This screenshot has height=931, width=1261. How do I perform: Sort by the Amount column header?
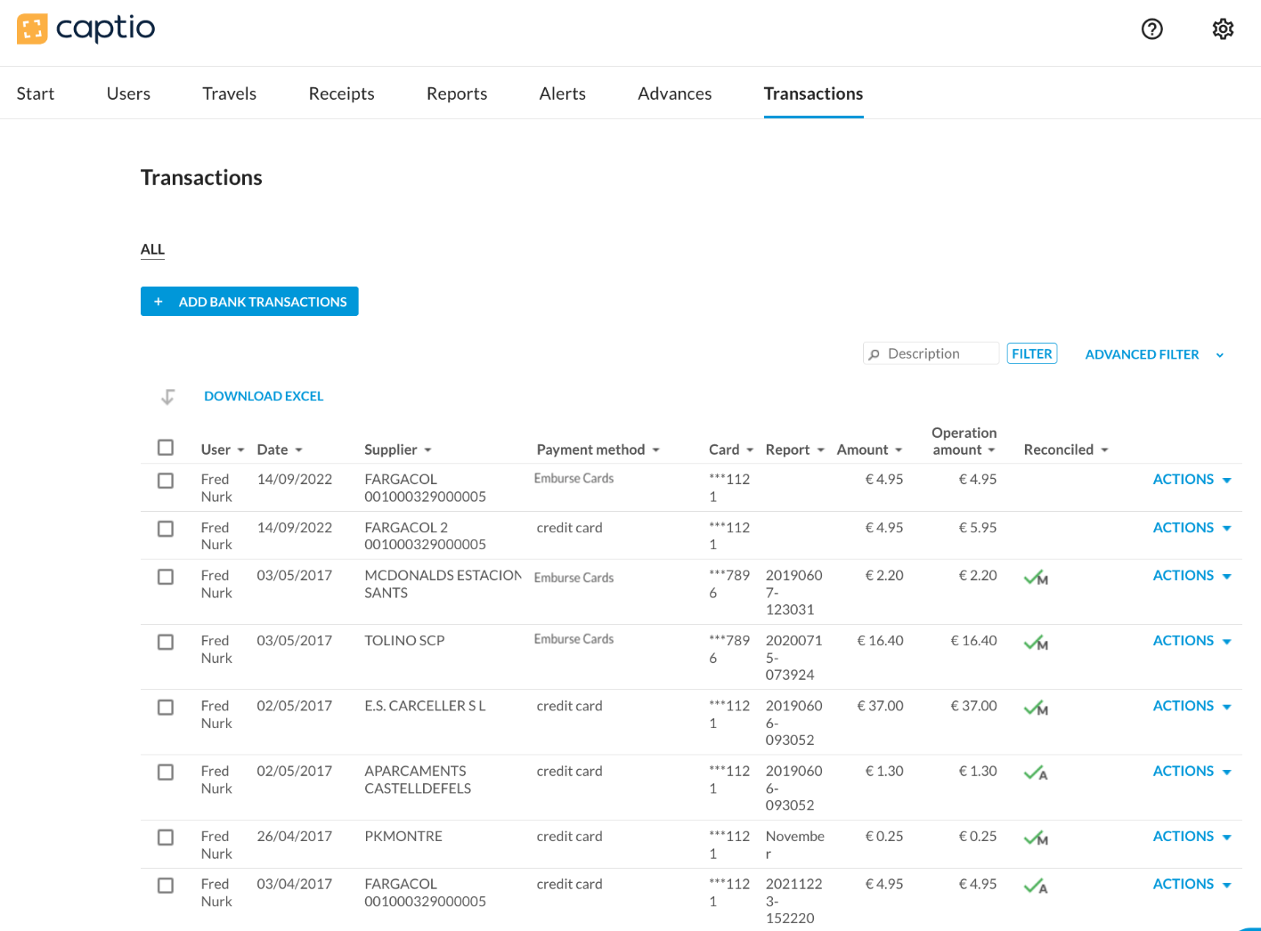coord(870,449)
